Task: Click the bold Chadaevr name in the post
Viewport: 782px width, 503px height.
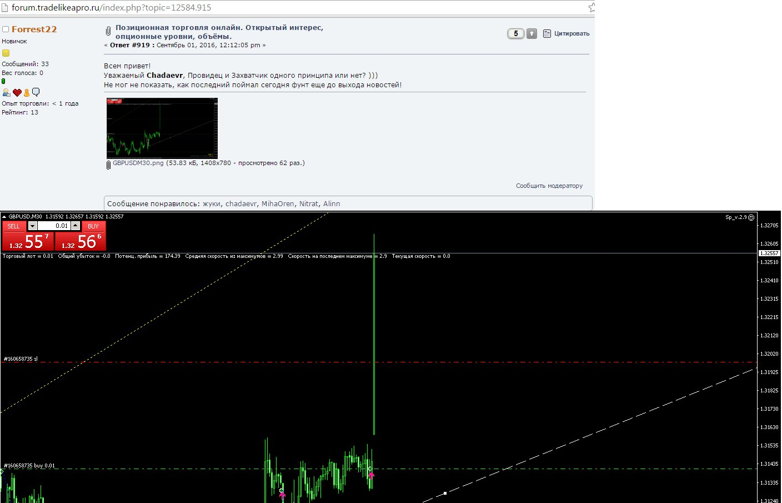Action: (x=165, y=76)
